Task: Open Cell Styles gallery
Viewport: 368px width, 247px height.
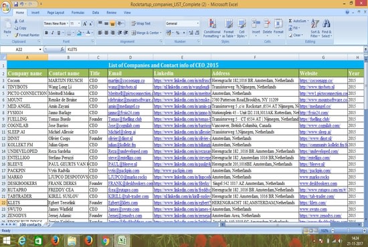Action: point(242,29)
